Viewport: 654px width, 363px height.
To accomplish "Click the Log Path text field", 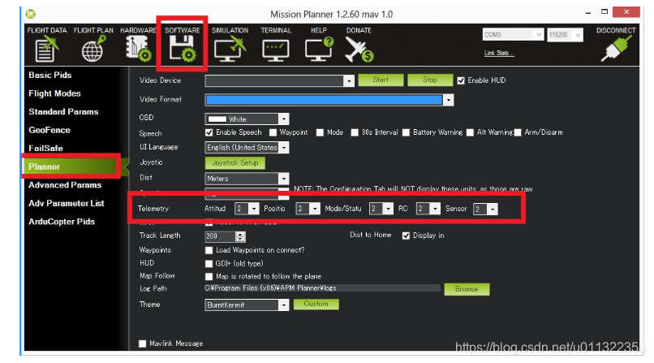I will click(322, 288).
